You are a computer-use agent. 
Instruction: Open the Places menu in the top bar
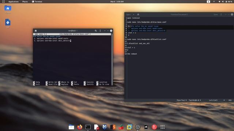(x=25, y=1)
